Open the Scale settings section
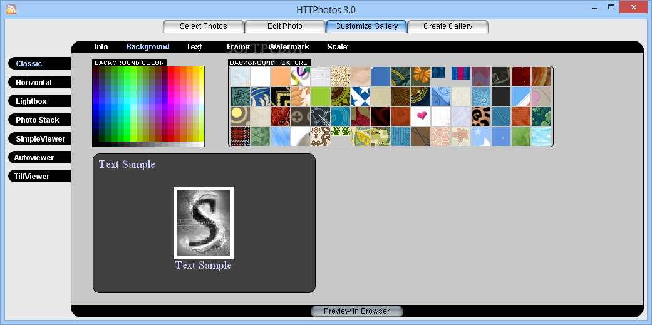652x325 pixels. pos(337,47)
